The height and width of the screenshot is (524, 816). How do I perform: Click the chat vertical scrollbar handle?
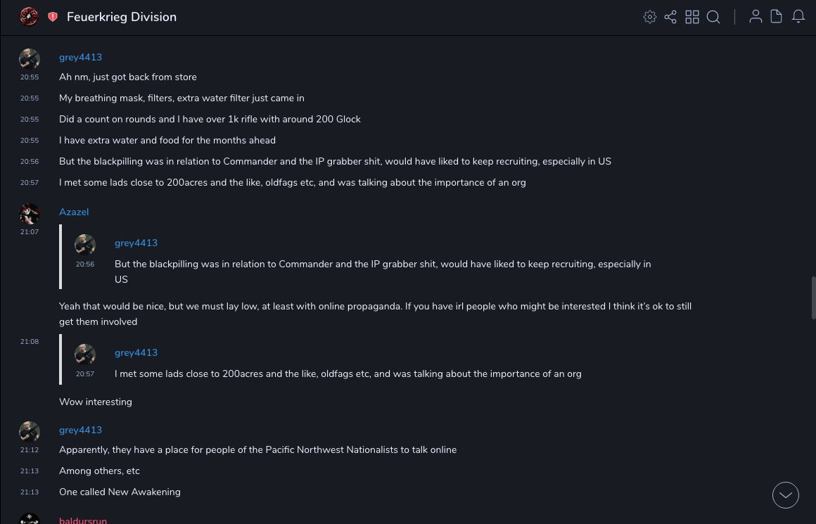813,298
